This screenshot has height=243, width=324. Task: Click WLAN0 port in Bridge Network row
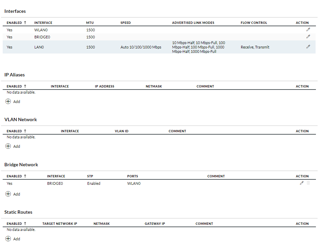click(134, 183)
